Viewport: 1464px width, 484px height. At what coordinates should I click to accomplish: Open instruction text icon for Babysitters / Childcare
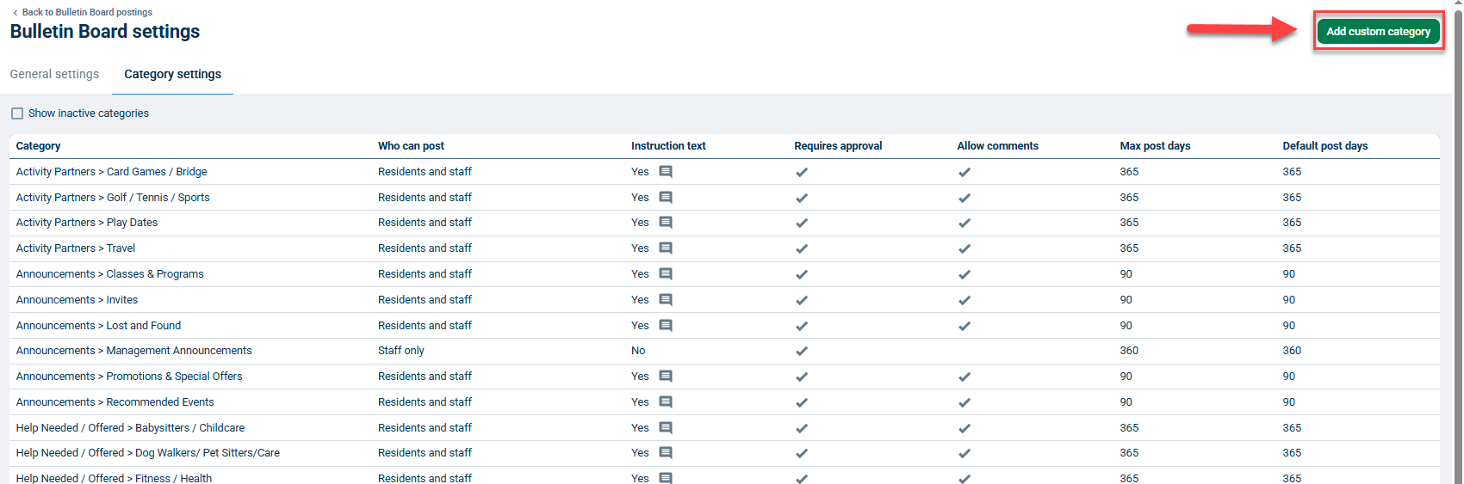(x=666, y=428)
